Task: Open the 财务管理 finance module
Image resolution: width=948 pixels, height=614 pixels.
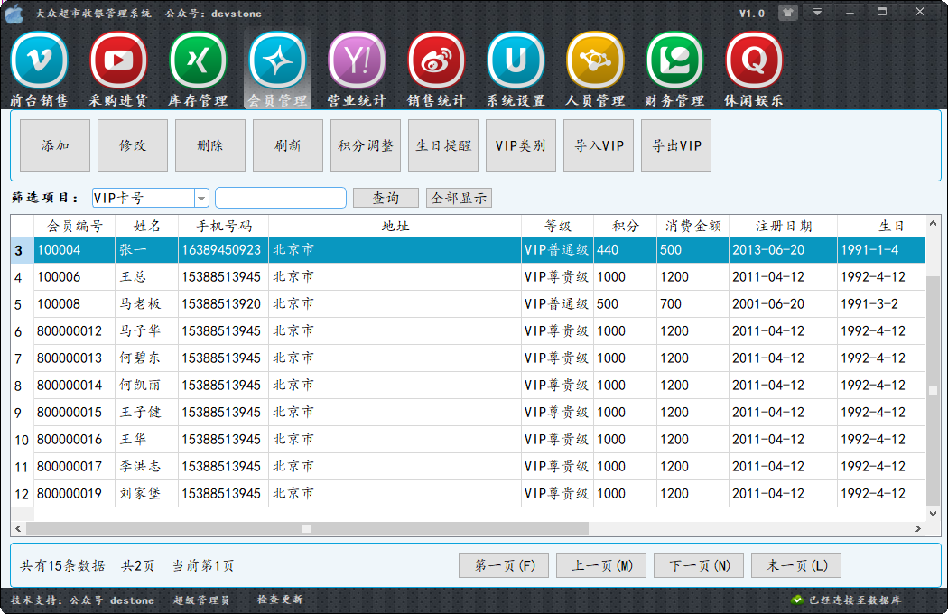Action: (x=674, y=70)
